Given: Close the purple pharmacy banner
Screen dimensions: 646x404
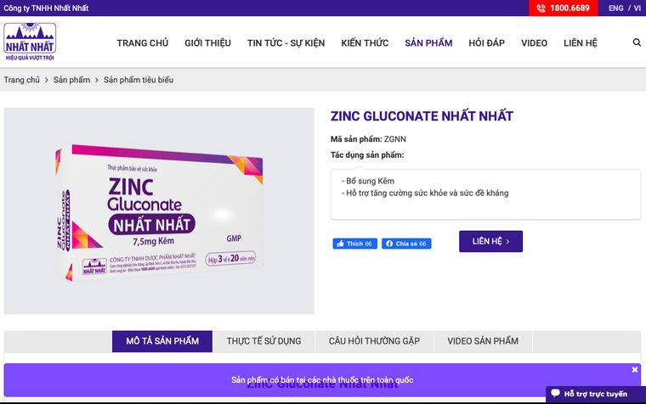Looking at the screenshot, I should coord(635,369).
